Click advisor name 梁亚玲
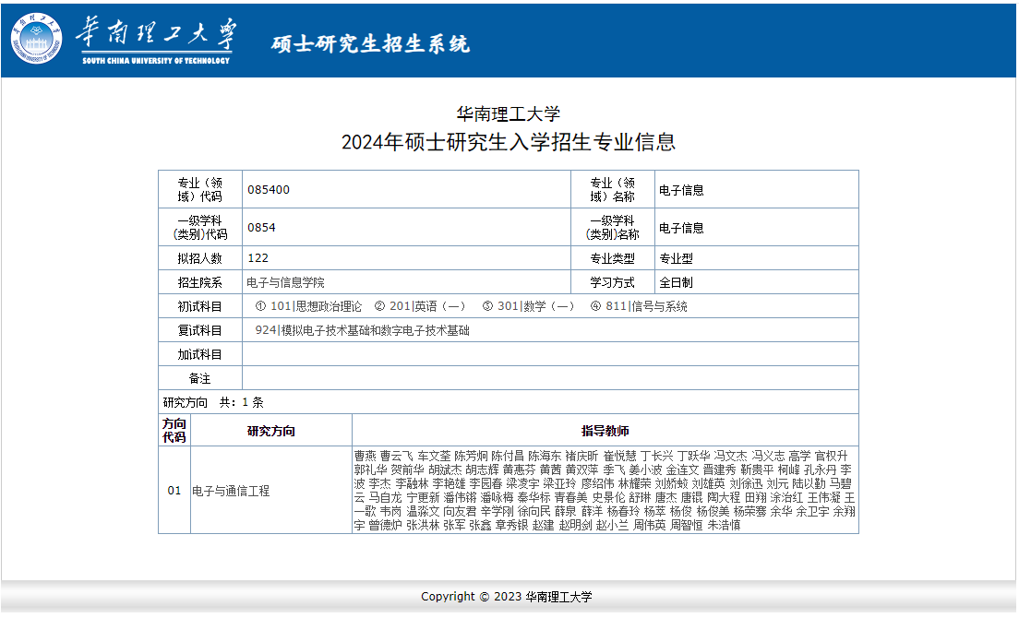Viewport: 1019px width, 618px height. (559, 483)
